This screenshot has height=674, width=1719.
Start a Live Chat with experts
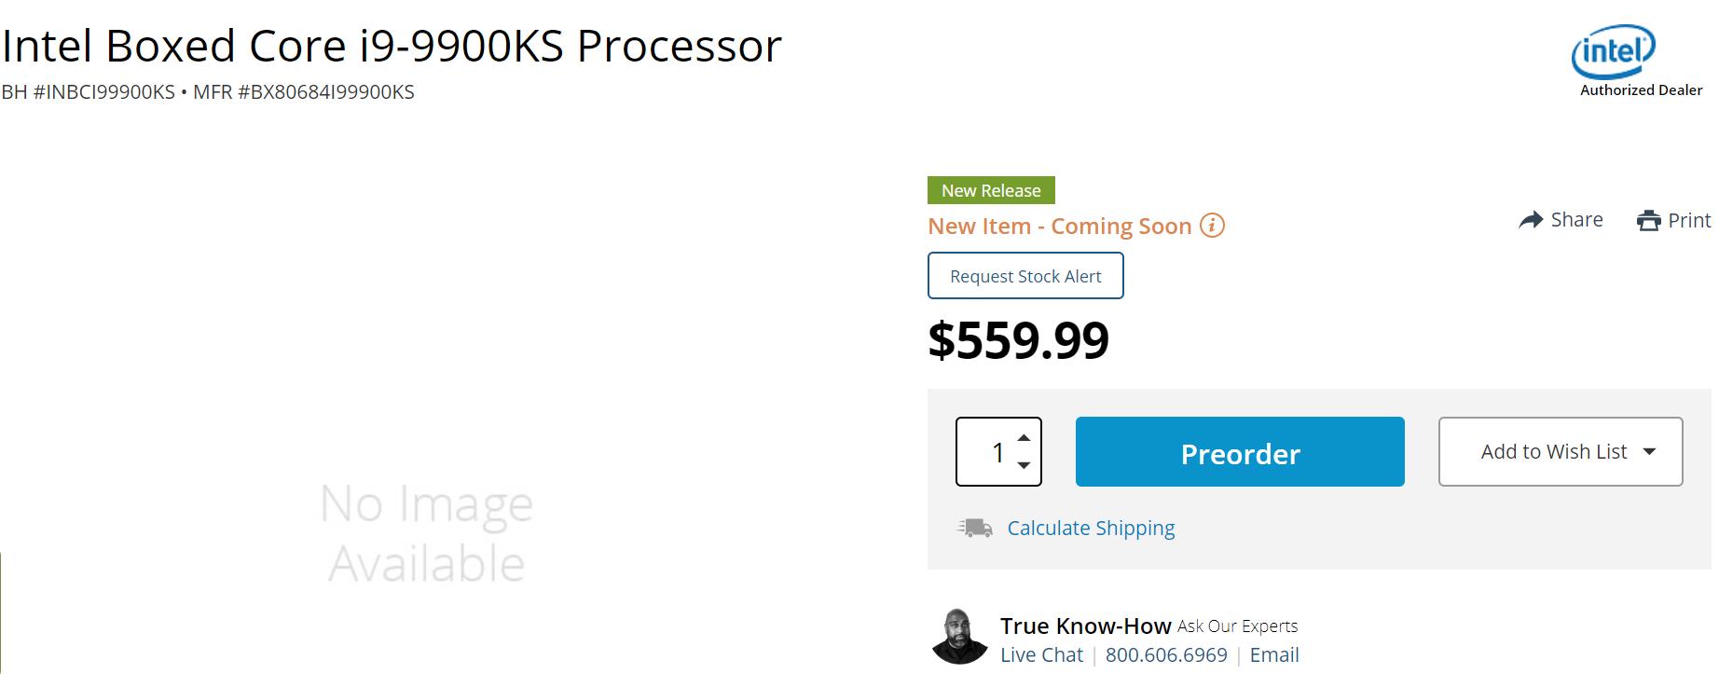tap(1041, 655)
